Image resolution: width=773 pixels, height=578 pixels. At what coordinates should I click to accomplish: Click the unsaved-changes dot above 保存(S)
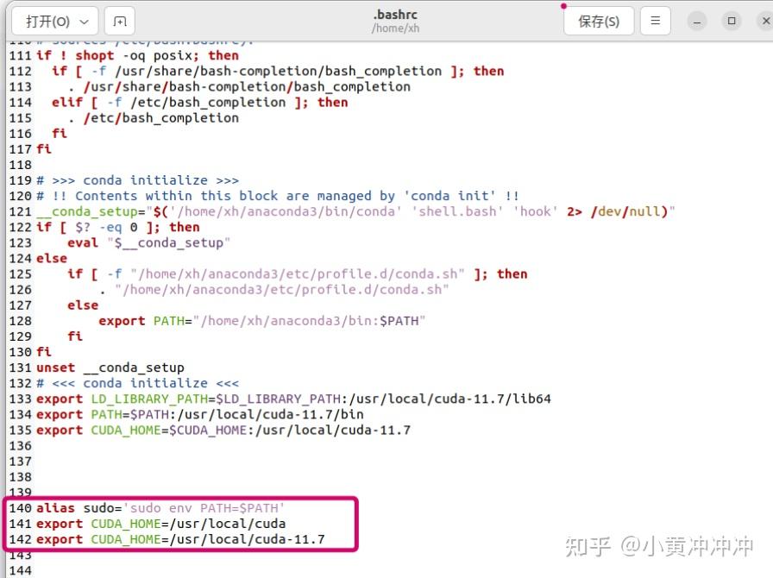[x=565, y=8]
